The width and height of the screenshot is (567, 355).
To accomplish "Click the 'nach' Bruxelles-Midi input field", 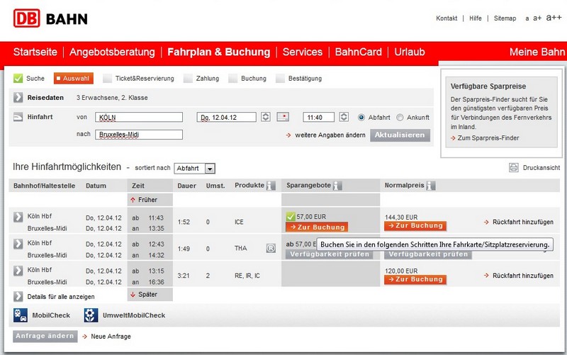I will (139, 135).
